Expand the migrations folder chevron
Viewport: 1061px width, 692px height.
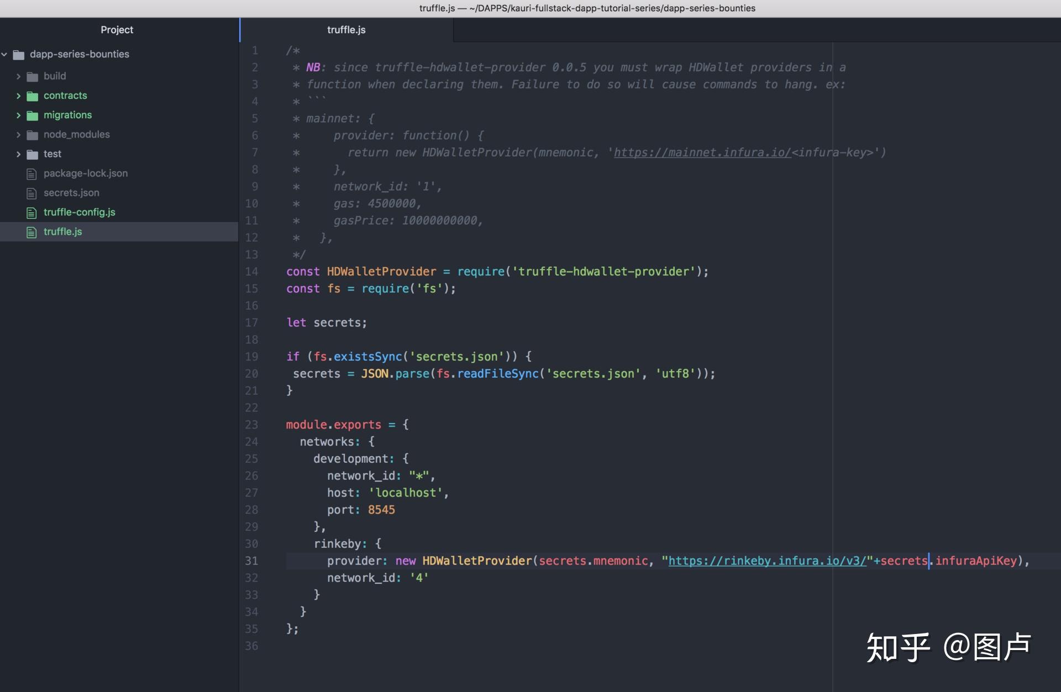coord(18,115)
